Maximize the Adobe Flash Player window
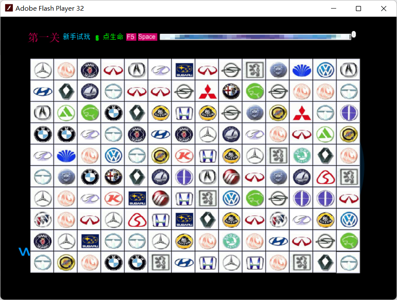The width and height of the screenshot is (397, 300). point(358,9)
